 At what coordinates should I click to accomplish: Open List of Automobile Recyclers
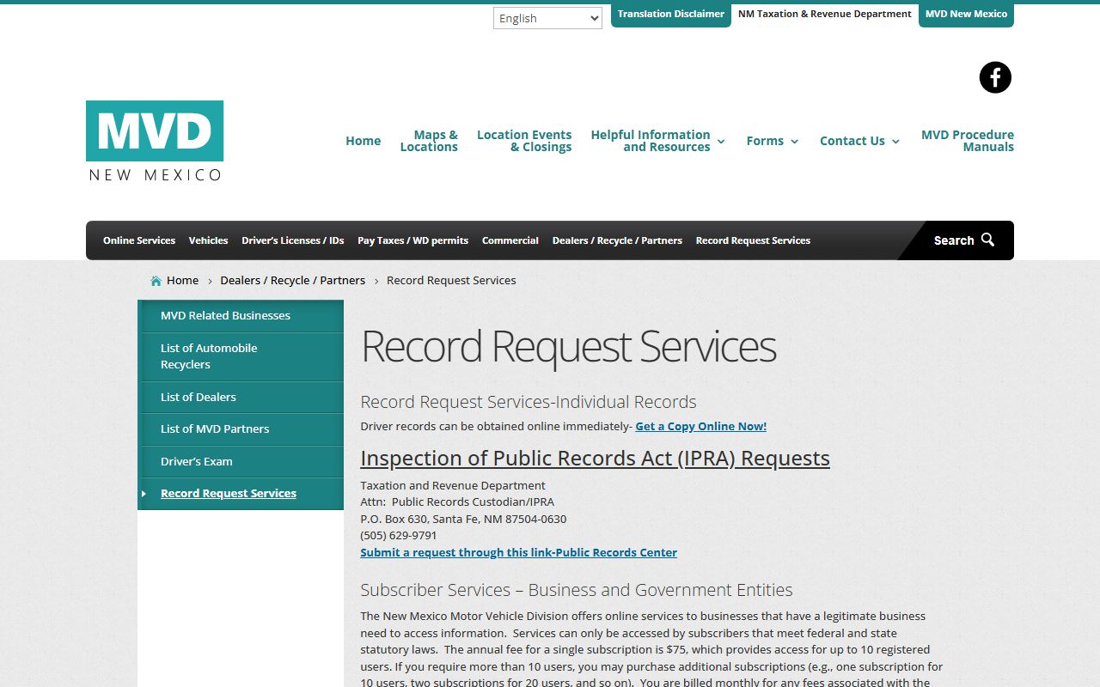click(241, 356)
